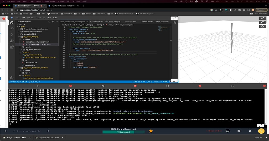
Task: Click the star rating icon
Action: click(x=151, y=131)
